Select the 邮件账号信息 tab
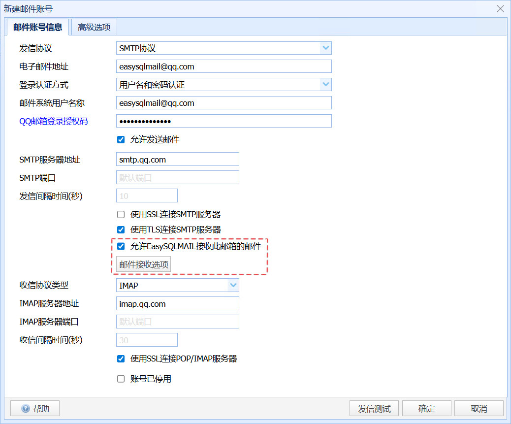The image size is (511, 424). [37, 28]
